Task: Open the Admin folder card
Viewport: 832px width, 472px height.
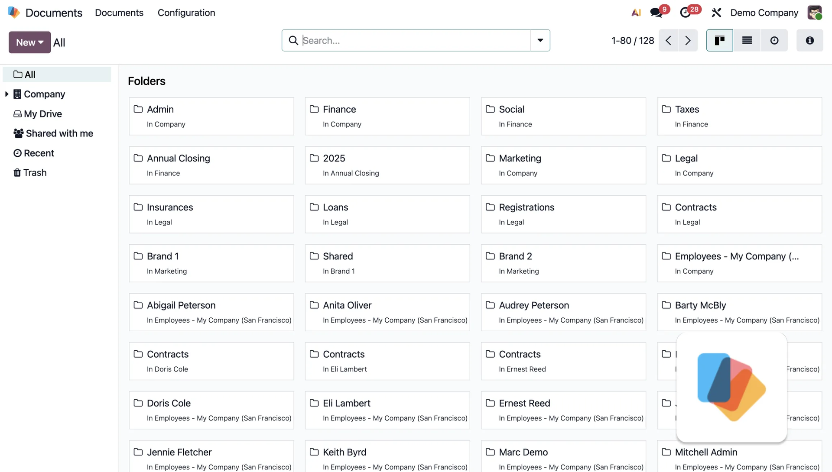Action: click(211, 116)
